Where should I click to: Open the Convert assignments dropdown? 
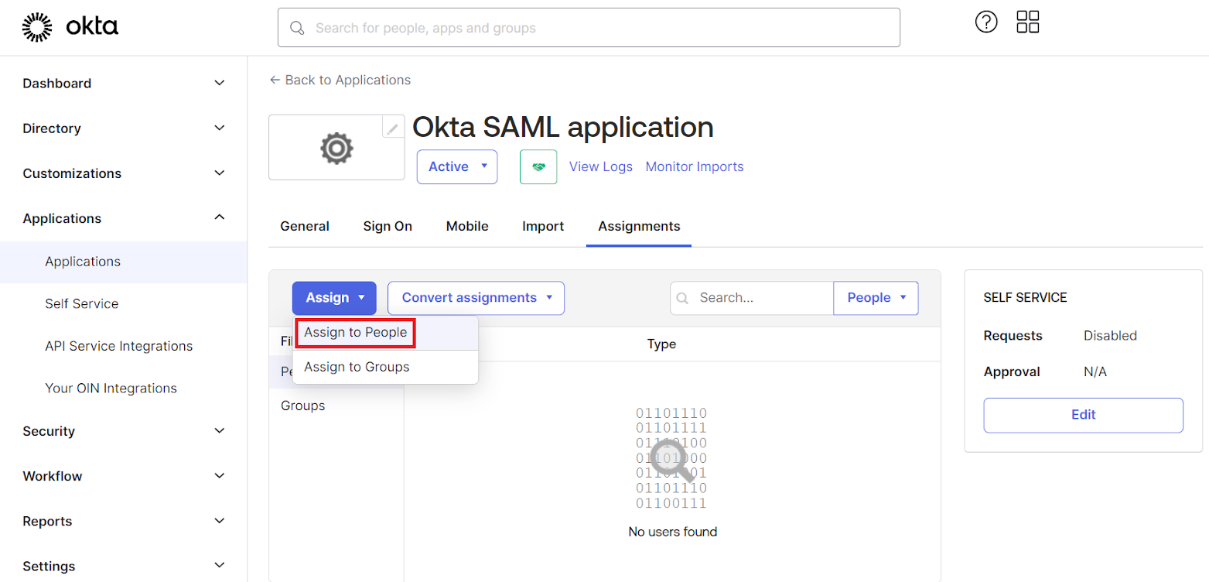coord(476,298)
